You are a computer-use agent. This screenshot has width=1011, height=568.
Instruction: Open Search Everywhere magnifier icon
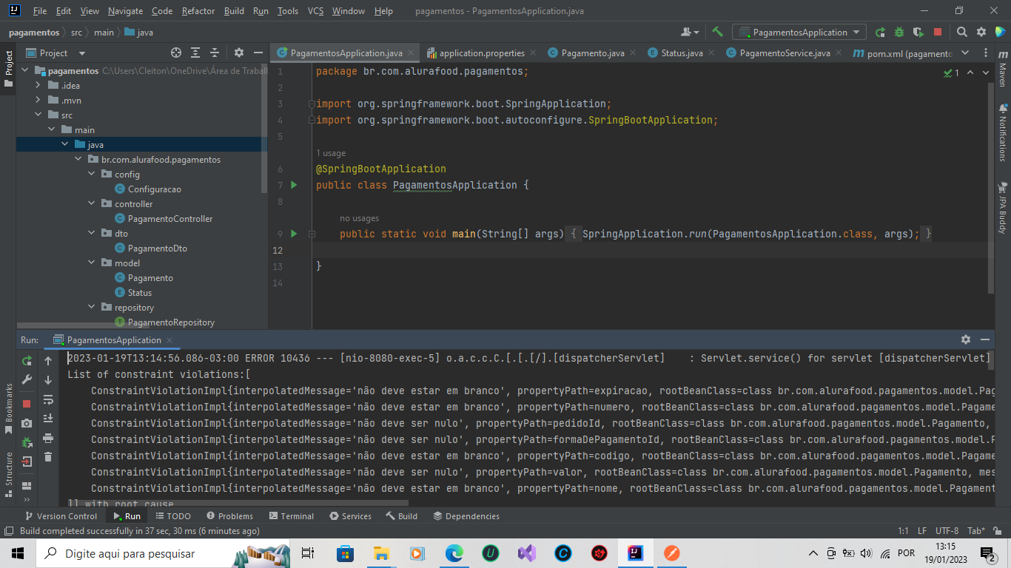pyautogui.click(x=961, y=33)
